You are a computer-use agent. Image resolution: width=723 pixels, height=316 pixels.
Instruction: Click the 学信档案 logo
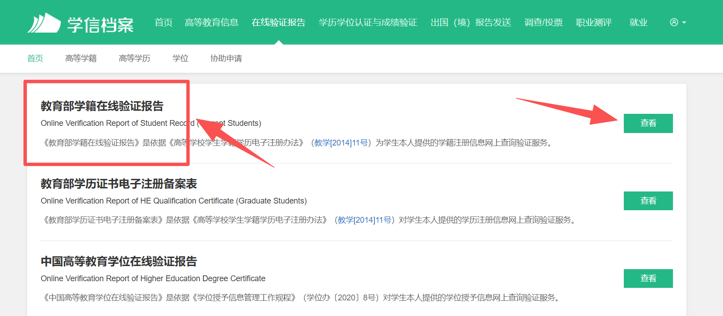(80, 23)
